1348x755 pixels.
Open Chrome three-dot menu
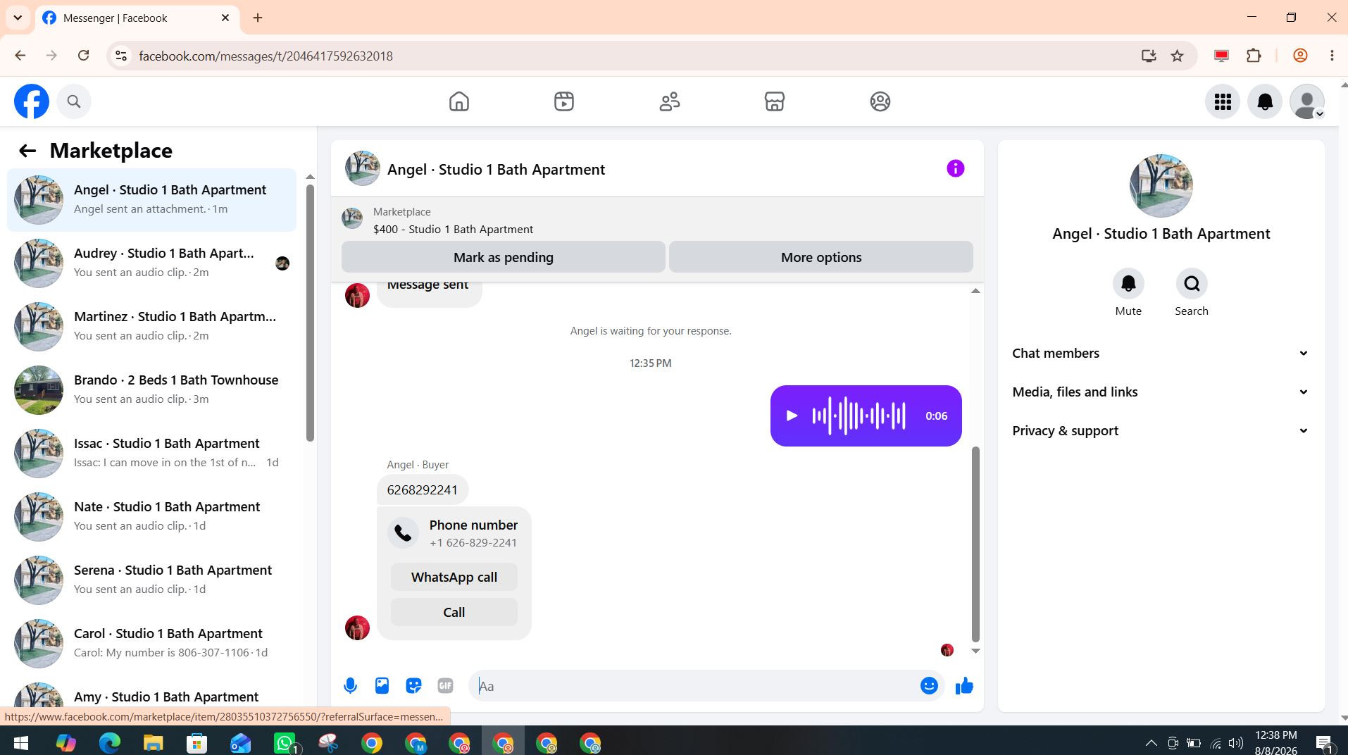1332,56
